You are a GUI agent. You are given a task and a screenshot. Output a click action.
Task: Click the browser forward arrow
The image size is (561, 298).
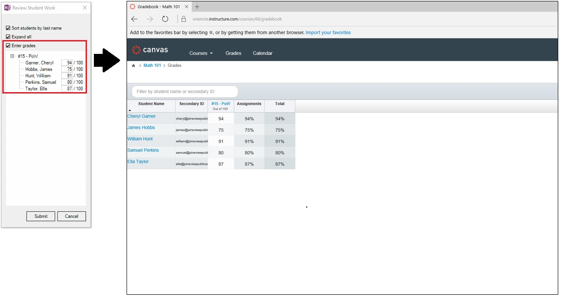pos(150,19)
